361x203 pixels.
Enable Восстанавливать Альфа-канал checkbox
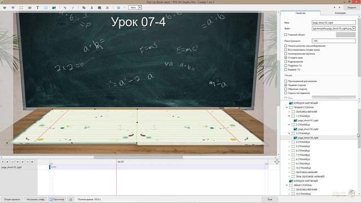point(286,50)
